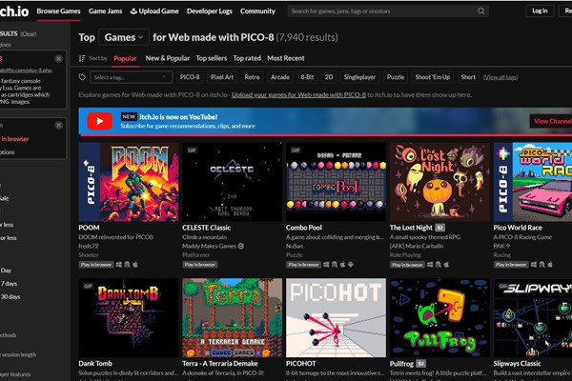Open Developer Logs in top navigation
Image resolution: width=572 pixels, height=381 pixels.
[210, 11]
